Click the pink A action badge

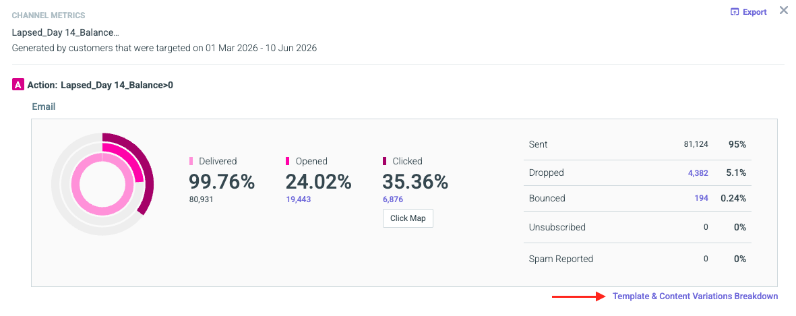[18, 85]
